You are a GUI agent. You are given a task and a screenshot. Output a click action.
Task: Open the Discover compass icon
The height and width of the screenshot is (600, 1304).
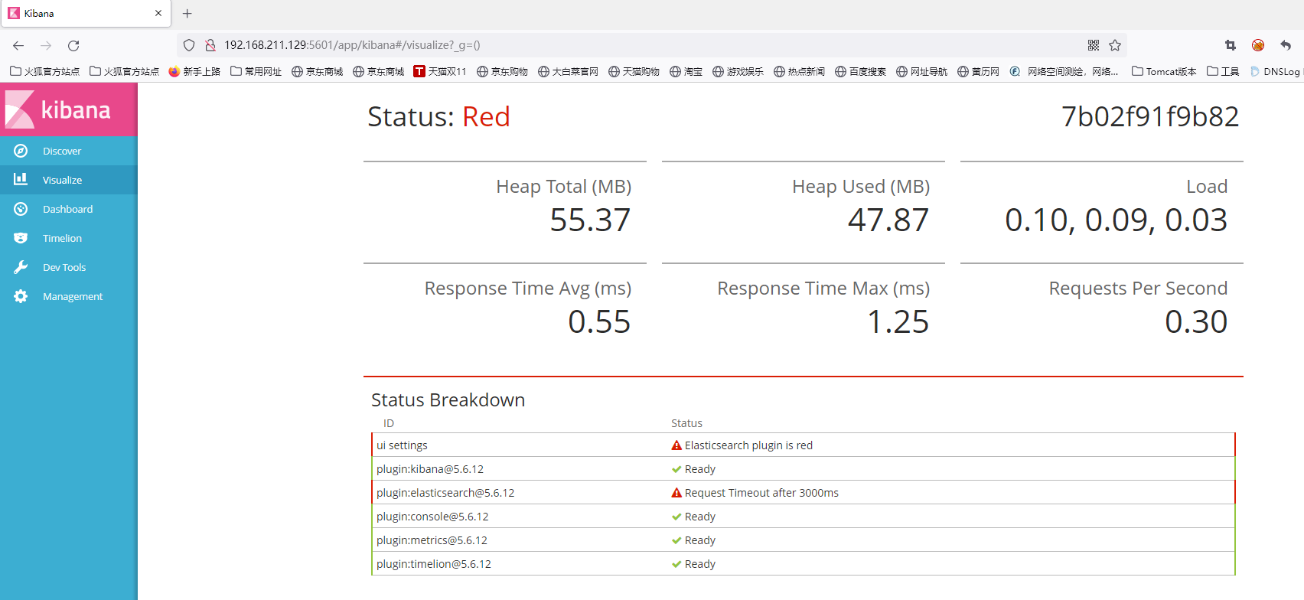[x=21, y=151]
